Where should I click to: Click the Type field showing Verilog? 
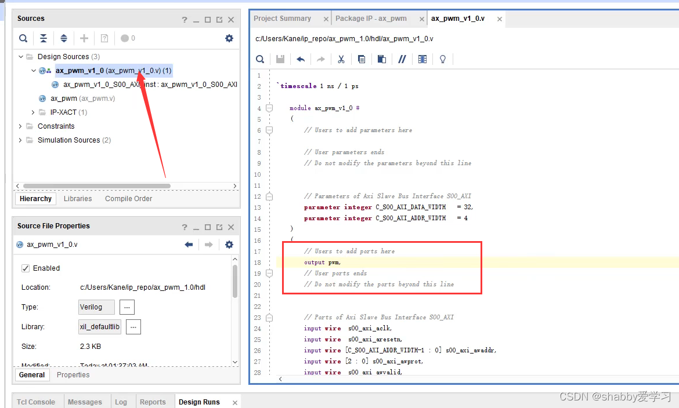click(x=96, y=307)
